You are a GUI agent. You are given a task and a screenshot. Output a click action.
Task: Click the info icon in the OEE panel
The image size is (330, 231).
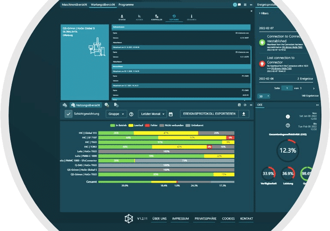coord(288,116)
